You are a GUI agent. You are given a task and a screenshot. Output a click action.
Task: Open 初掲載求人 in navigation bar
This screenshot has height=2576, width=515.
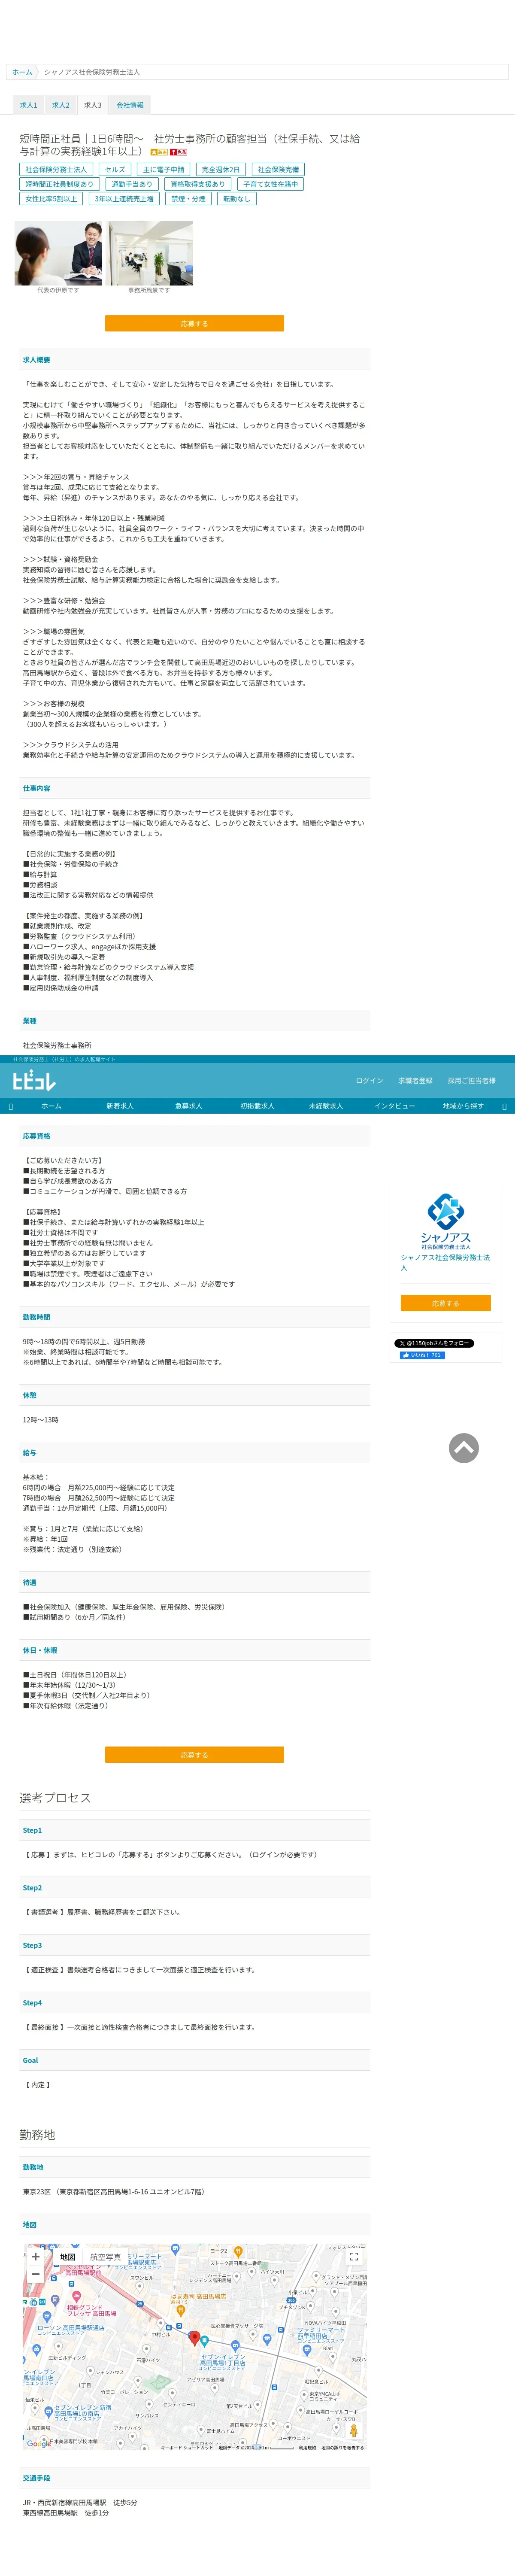point(256,1106)
